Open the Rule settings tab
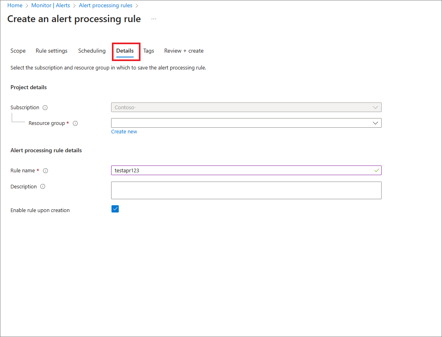The height and width of the screenshot is (337, 442). coord(52,51)
